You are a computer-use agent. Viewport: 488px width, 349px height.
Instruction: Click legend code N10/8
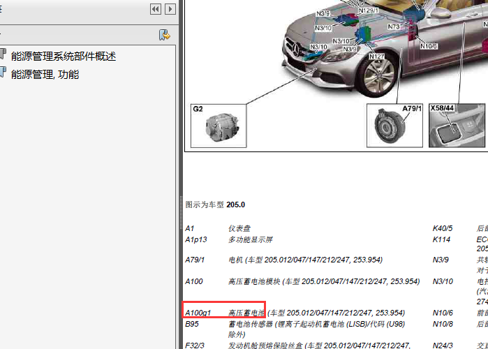tap(443, 324)
